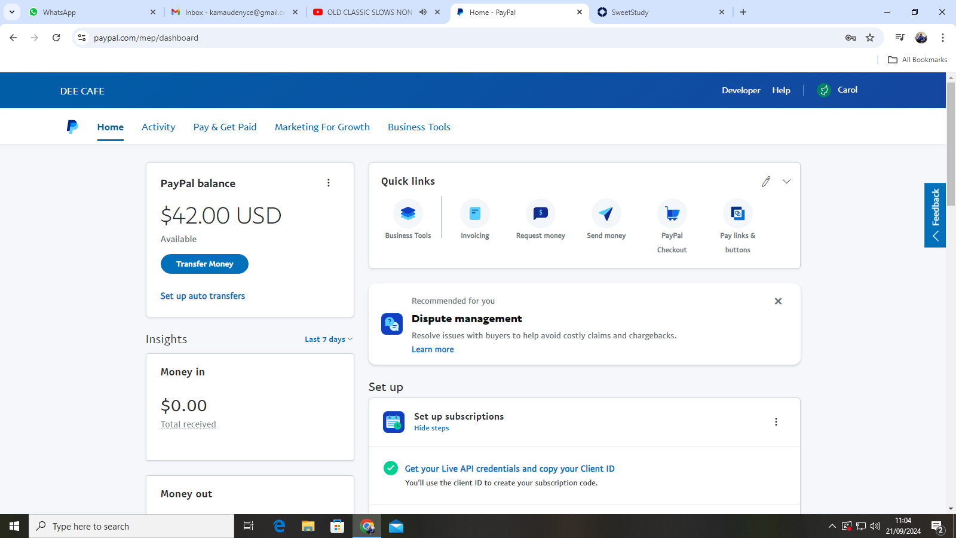This screenshot has height=538, width=956.
Task: Expand the Chrome tab search dropdown
Action: pos(12,12)
